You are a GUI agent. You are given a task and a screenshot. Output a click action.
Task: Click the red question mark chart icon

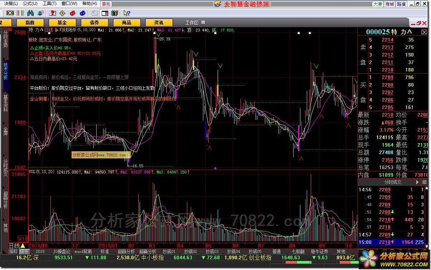click(52, 13)
